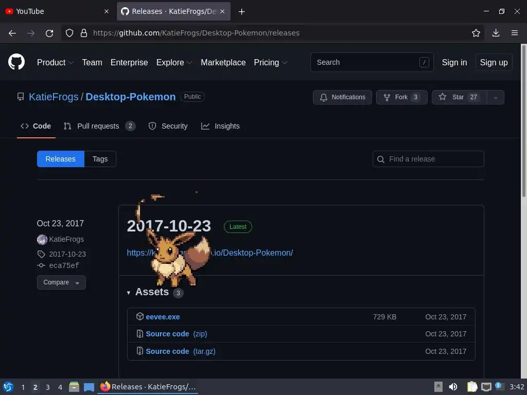Viewport: 527px width, 395px height.
Task: Open the Security tab
Action: 168,126
